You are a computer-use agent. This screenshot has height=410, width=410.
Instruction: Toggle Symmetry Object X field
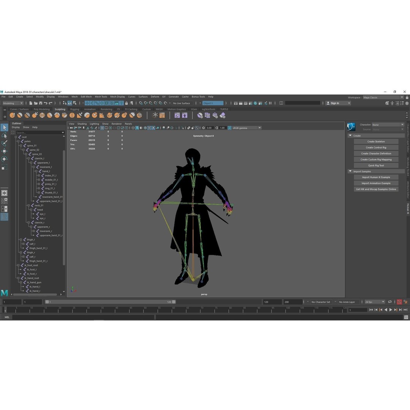[x=213, y=103]
